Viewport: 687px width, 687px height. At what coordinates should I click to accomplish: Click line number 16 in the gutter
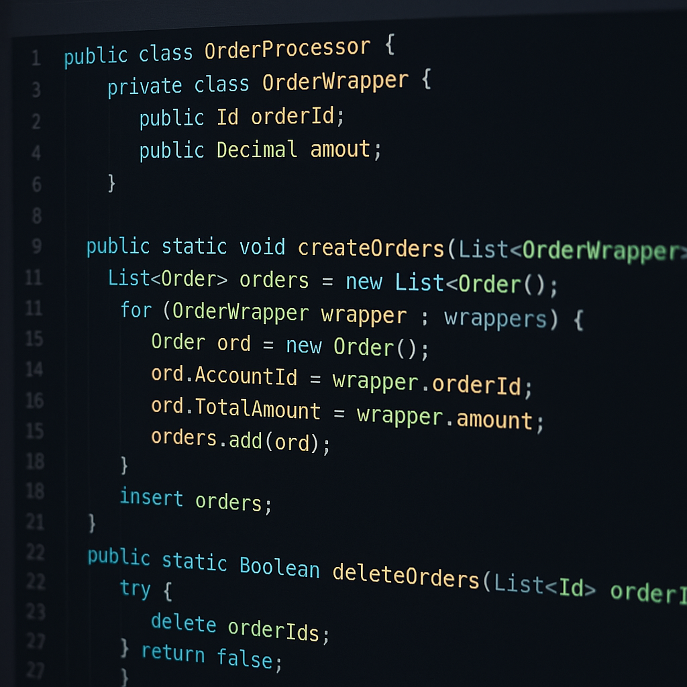(35, 401)
